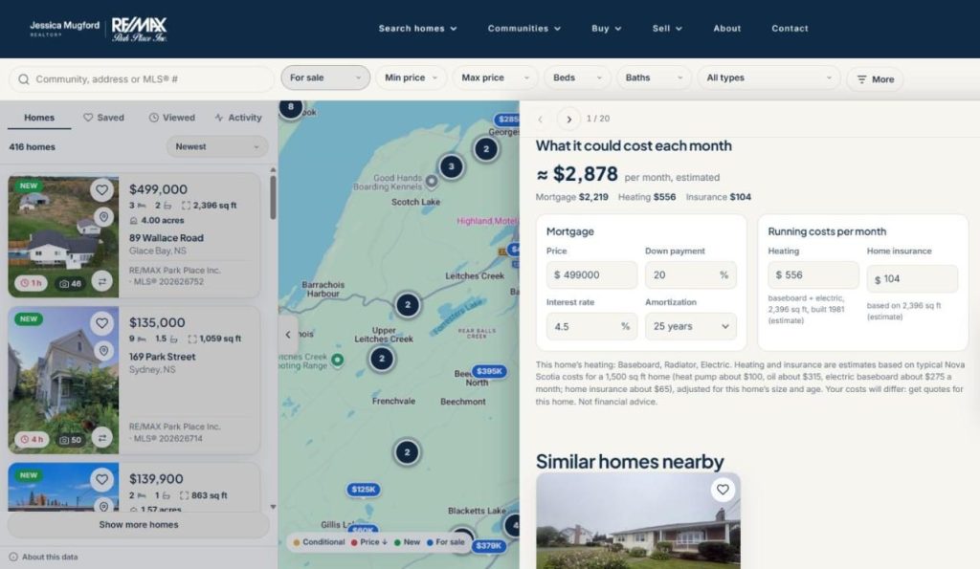Edit the Heating cost field 556

coord(813,274)
